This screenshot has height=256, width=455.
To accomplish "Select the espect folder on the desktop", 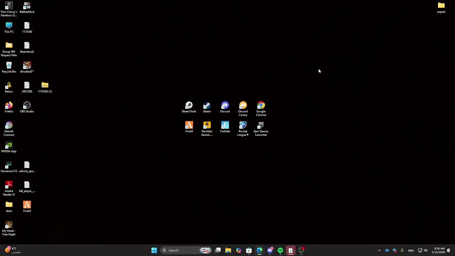I will 441,8.
